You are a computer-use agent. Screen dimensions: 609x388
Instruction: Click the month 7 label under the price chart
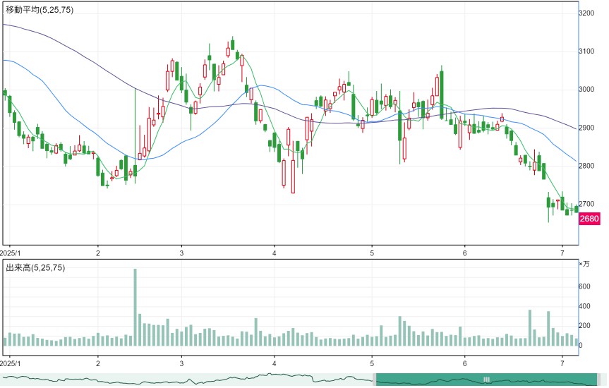click(x=562, y=254)
